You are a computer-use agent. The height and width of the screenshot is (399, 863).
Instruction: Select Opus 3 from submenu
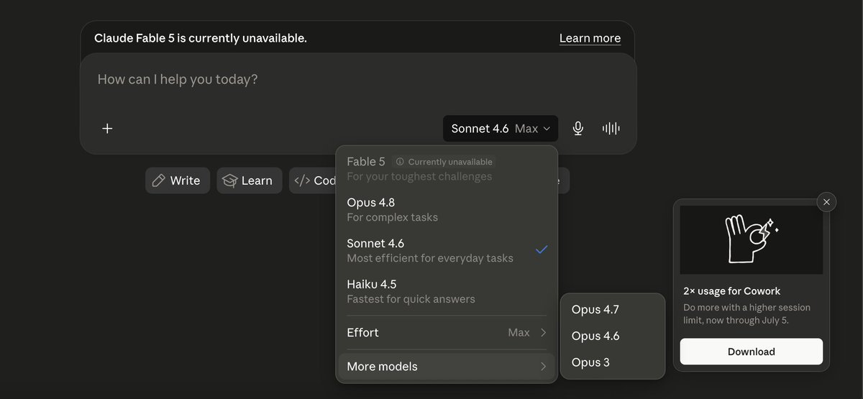612,362
